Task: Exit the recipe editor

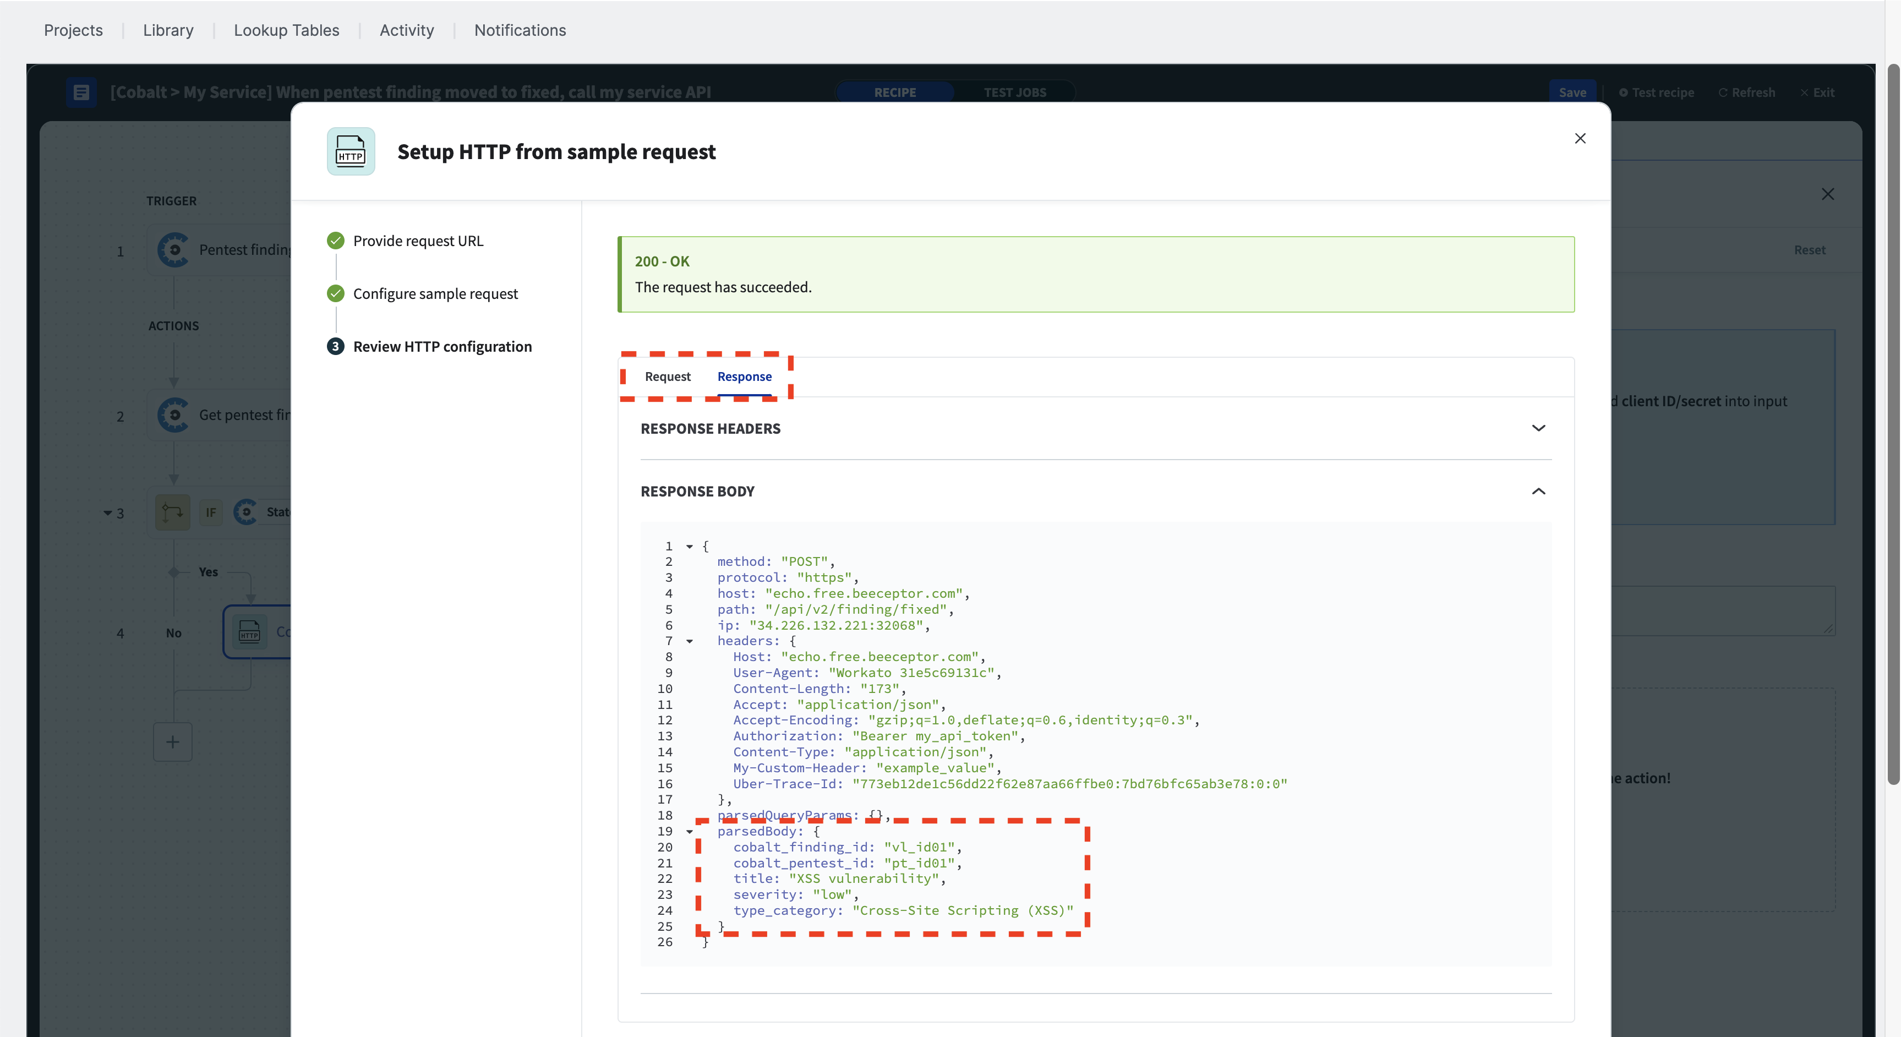Action: [1817, 92]
